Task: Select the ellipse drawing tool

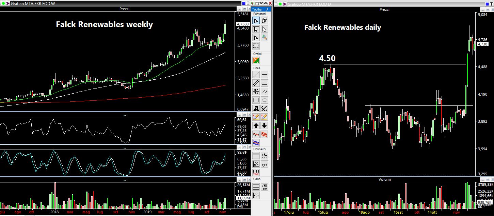Action: (x=264, y=100)
